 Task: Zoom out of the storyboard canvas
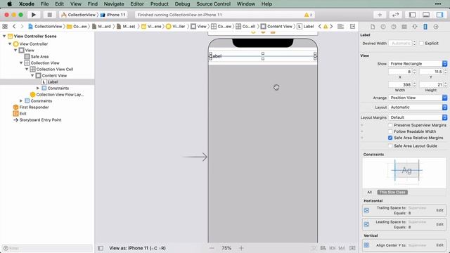click(x=212, y=248)
